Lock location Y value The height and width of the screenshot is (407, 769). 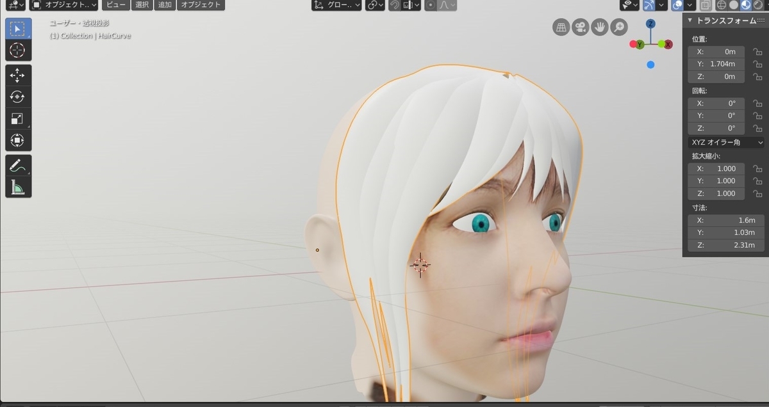pyautogui.click(x=757, y=64)
